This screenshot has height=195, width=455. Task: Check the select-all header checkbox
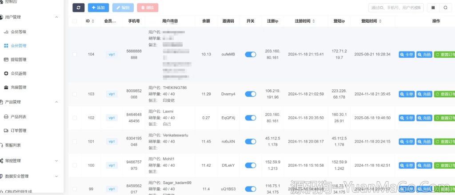point(75,21)
